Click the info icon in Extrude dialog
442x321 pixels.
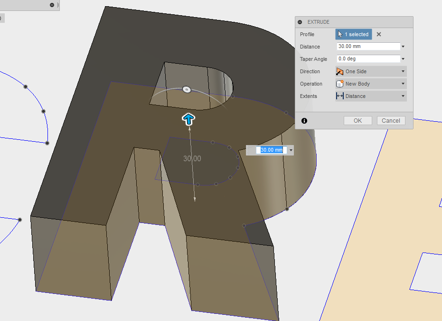point(304,121)
